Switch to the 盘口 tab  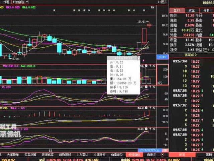177,10
